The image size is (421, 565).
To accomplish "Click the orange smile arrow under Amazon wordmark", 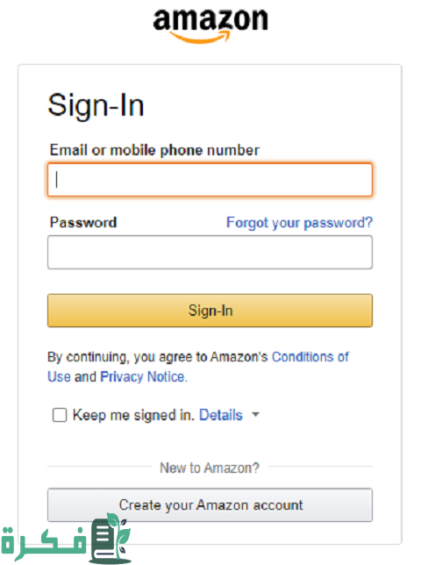I will (x=200, y=37).
